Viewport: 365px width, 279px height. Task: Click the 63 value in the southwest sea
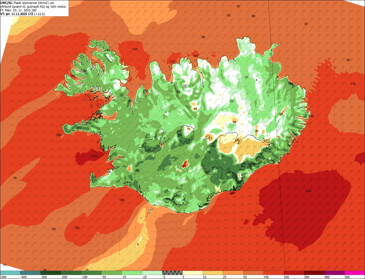54,229
